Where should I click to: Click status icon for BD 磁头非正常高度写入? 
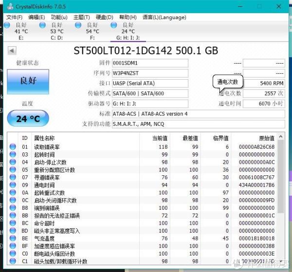13,231
